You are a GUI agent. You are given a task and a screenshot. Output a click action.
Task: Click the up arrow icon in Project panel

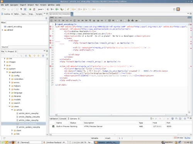[x=34, y=56]
